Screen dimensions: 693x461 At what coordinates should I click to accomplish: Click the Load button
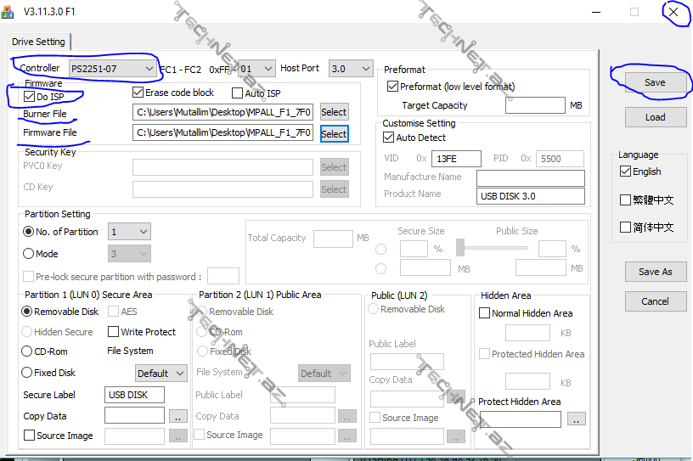coord(655,117)
